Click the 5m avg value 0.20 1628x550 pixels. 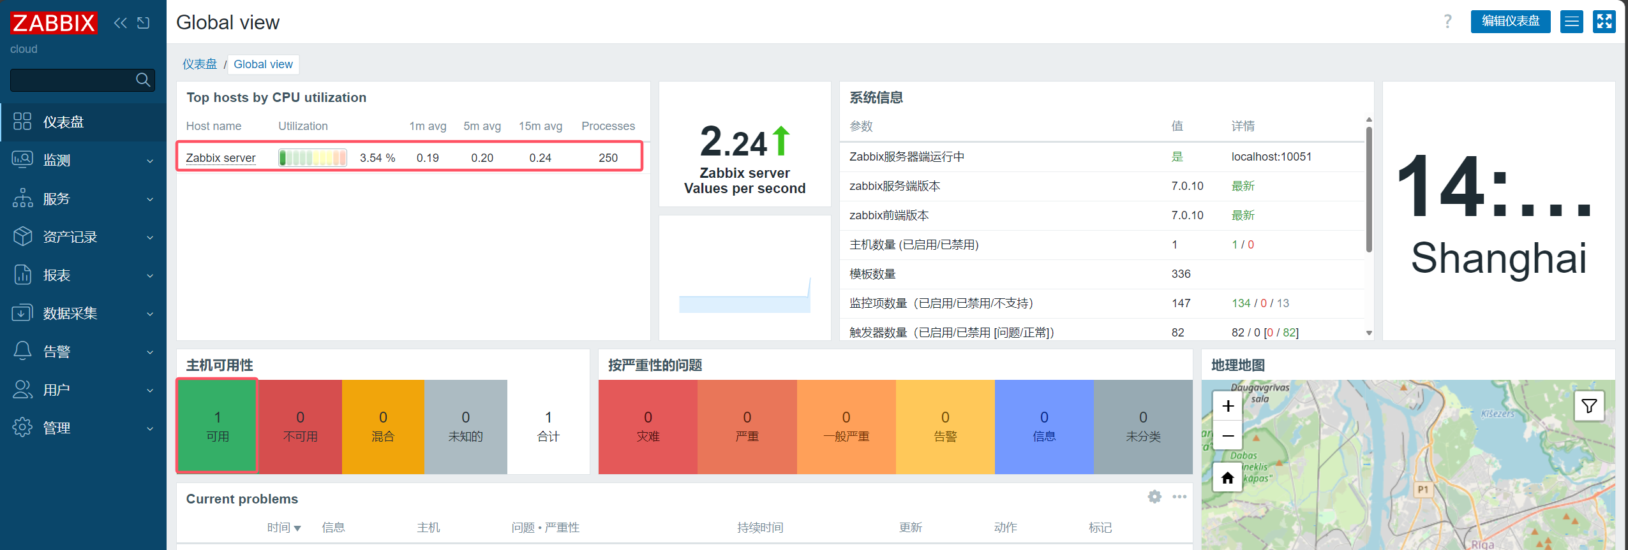(x=482, y=158)
